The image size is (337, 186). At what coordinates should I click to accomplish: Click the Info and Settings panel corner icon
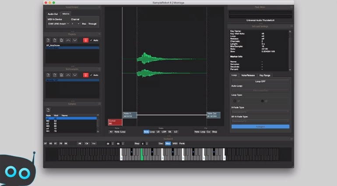[291, 26]
